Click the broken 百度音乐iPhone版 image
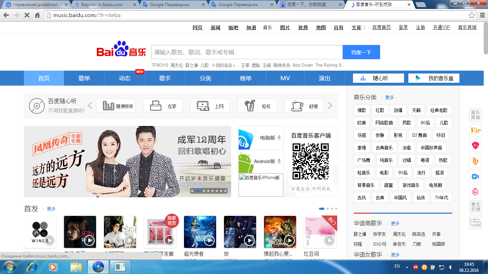Image resolution: width=488 pixels, height=274 pixels. click(261, 185)
